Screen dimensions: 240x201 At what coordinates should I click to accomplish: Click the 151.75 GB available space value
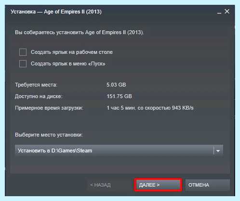tap(119, 96)
